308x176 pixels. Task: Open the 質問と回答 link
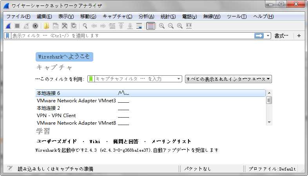click(126, 142)
